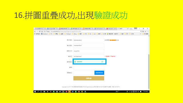Click the refresh icon in captcha box
Screen dimensions: 183x103
coord(102,62)
